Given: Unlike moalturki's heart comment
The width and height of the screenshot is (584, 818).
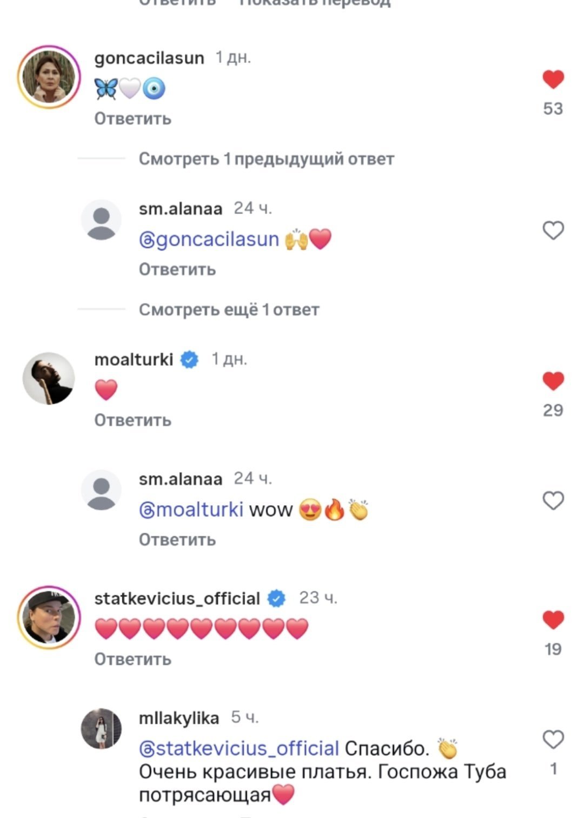Looking at the screenshot, I should coord(553,381).
